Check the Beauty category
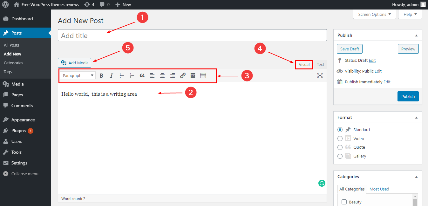428x206 pixels. [344, 202]
